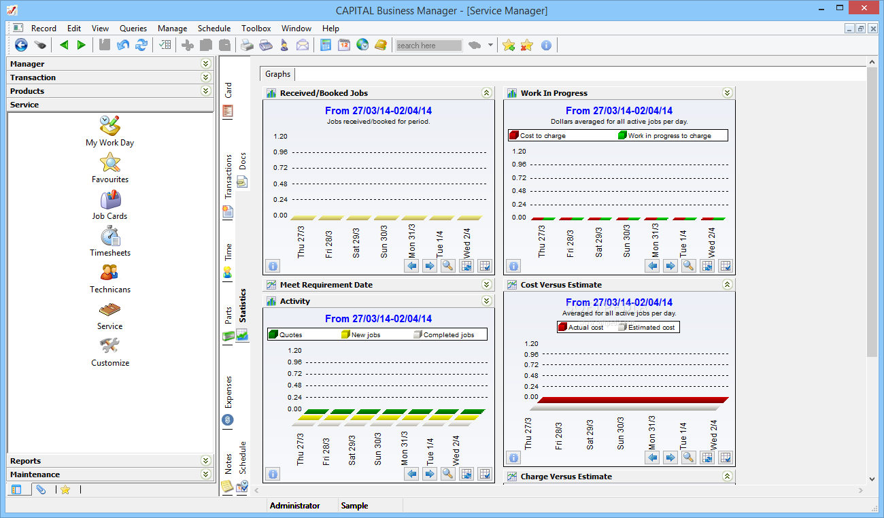Open the Service item with toolbox icon
The height and width of the screenshot is (518, 884).
coord(109,315)
